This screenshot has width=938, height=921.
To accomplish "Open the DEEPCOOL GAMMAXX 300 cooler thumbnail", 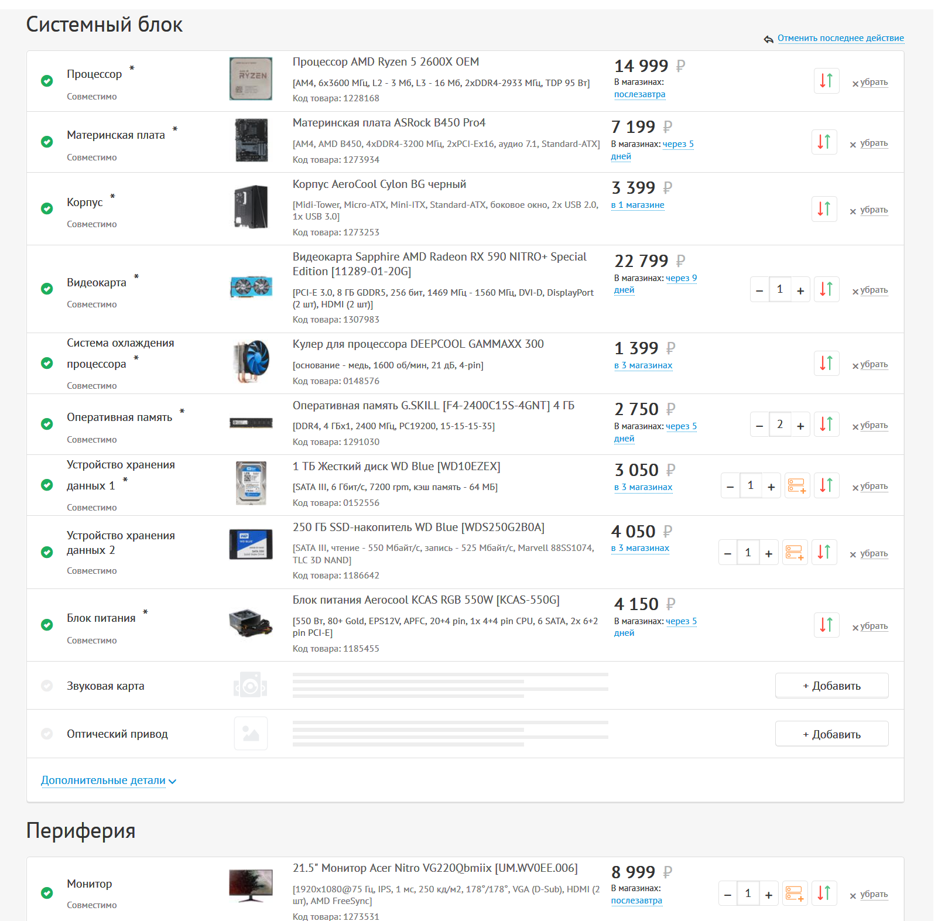I will 251,361.
